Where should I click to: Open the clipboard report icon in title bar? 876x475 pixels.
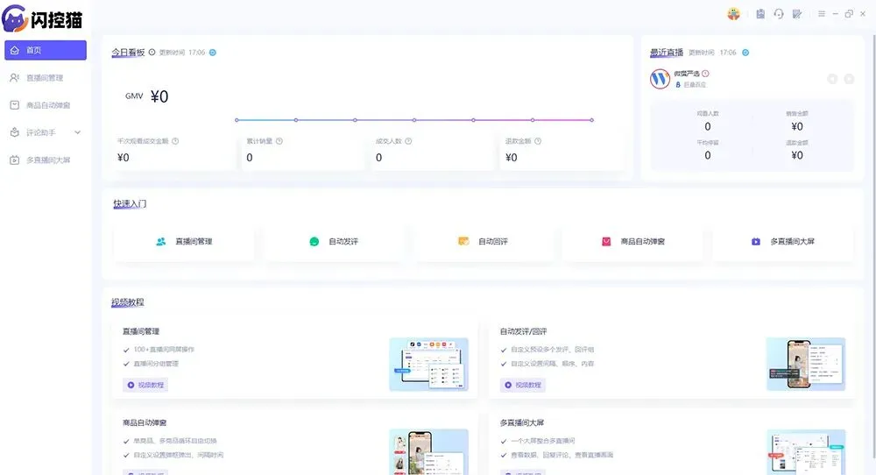760,14
